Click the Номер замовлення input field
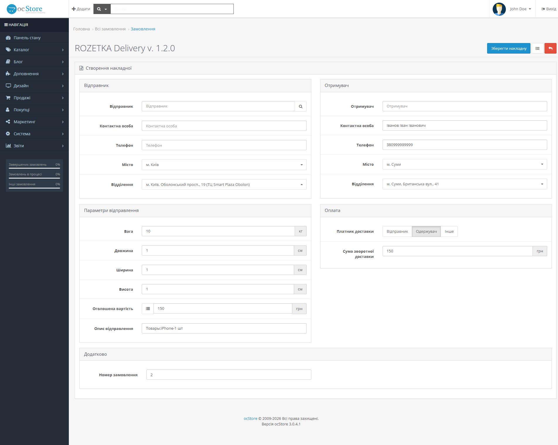 pyautogui.click(x=229, y=375)
